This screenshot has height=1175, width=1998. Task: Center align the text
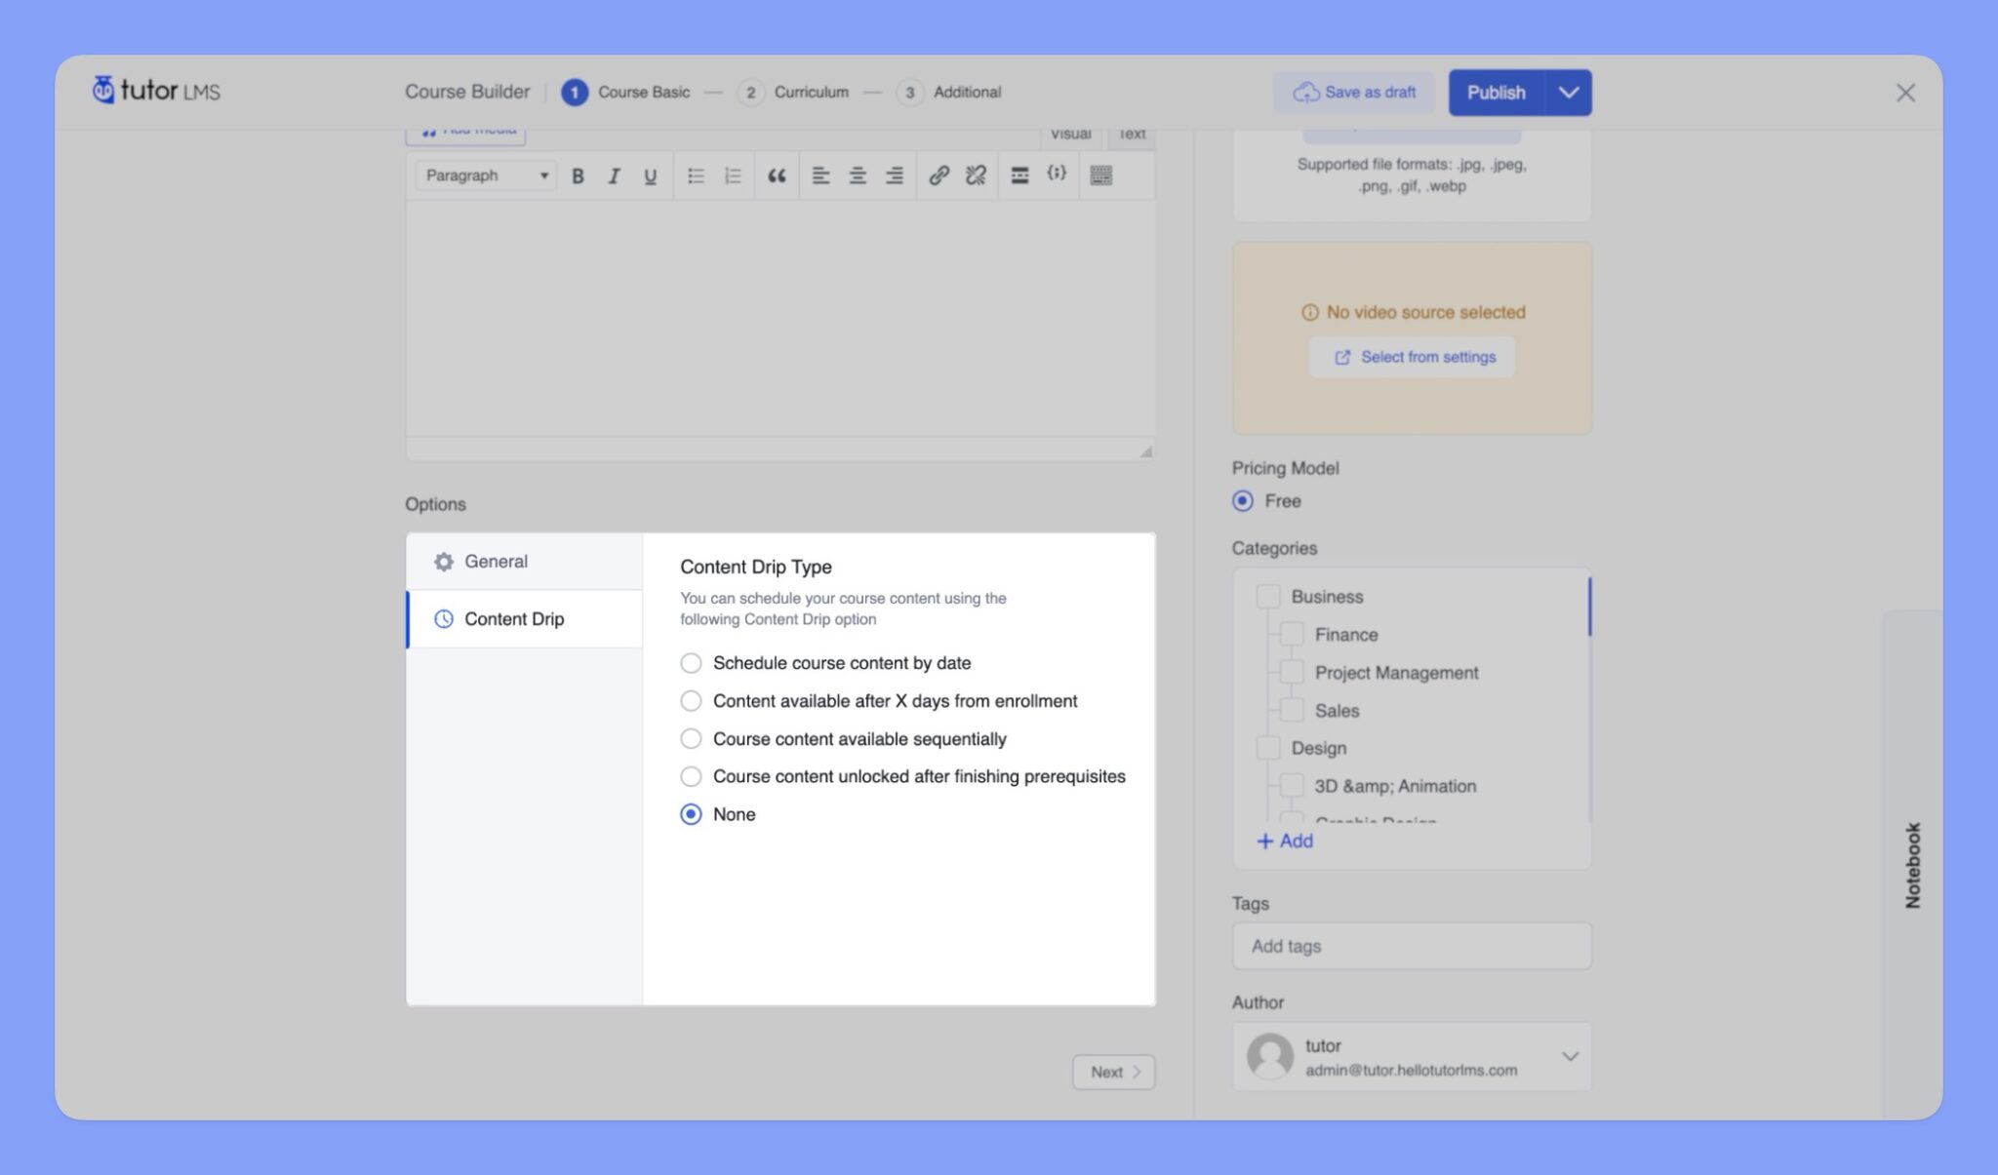point(858,176)
